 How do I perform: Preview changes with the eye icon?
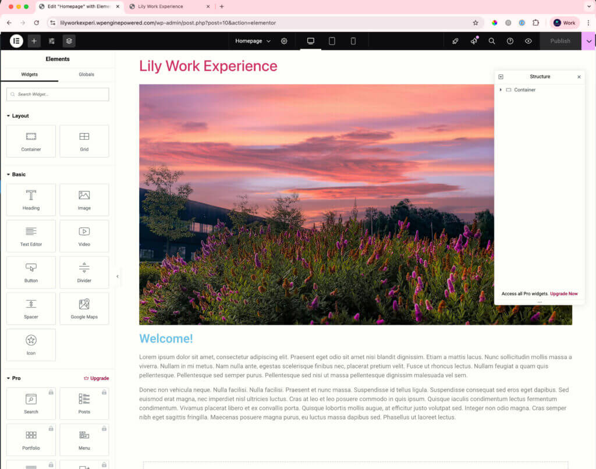(528, 41)
